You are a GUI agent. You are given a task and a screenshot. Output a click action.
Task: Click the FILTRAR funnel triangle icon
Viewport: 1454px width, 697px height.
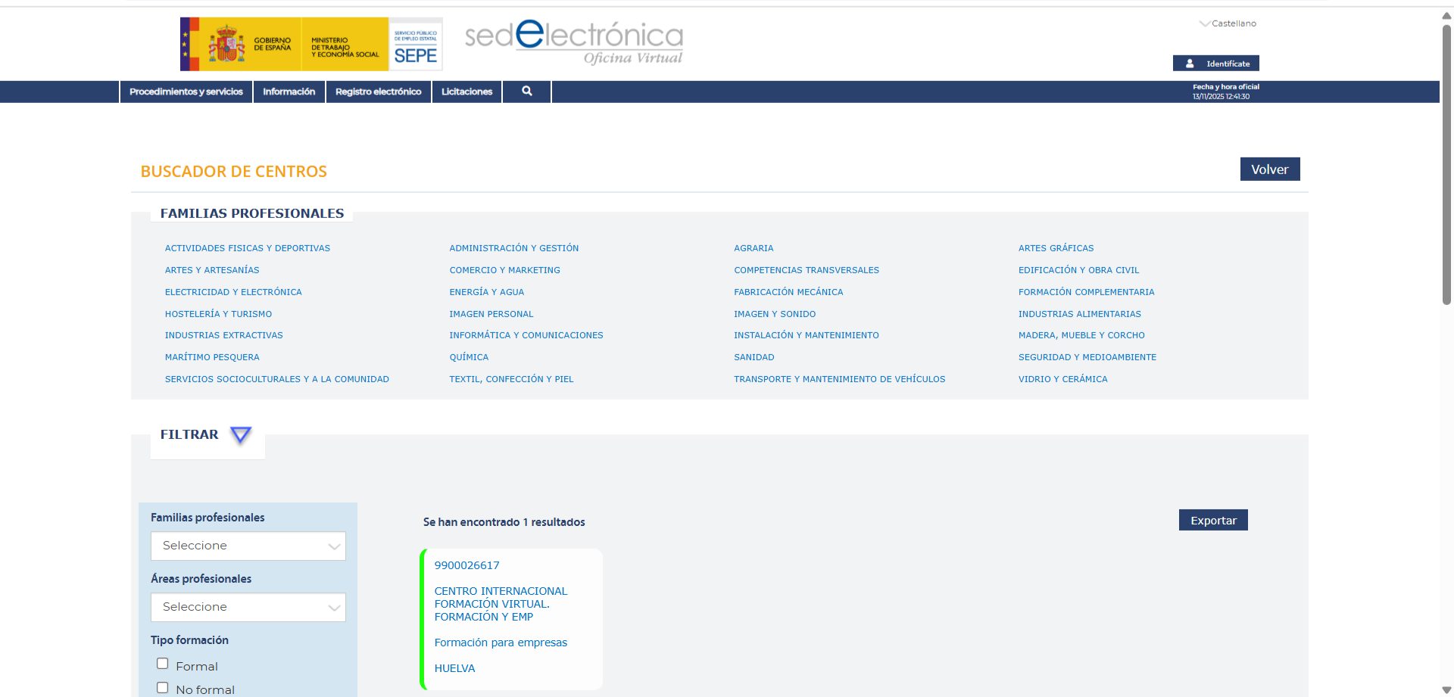pyautogui.click(x=240, y=435)
